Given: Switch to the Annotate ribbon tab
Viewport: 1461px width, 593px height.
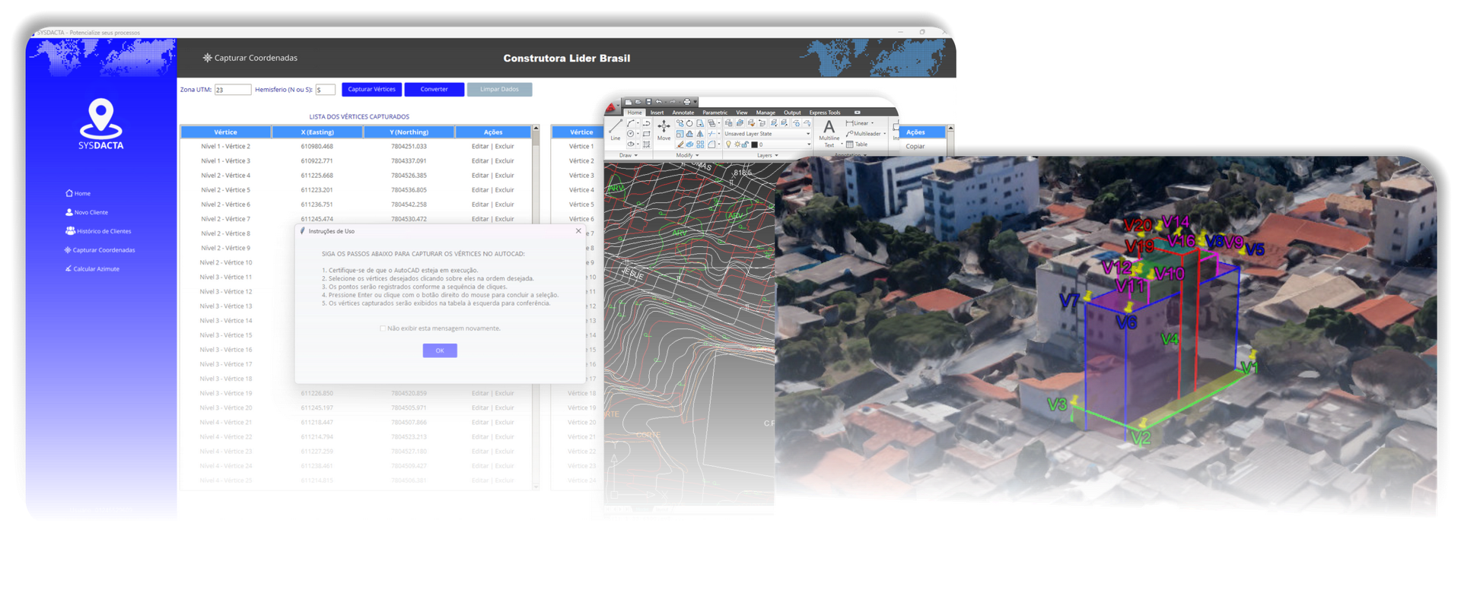Looking at the screenshot, I should [x=683, y=113].
